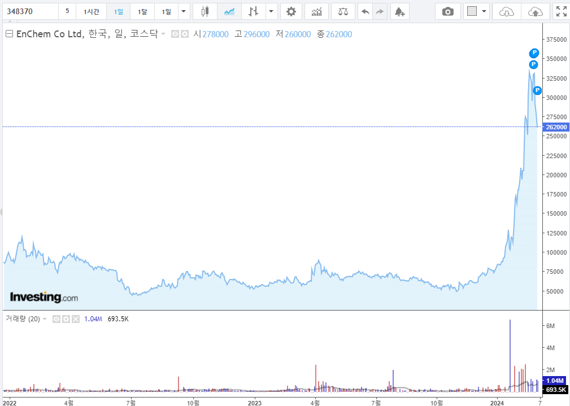Open the indicators icon
This screenshot has width=570, height=406.
click(316, 11)
